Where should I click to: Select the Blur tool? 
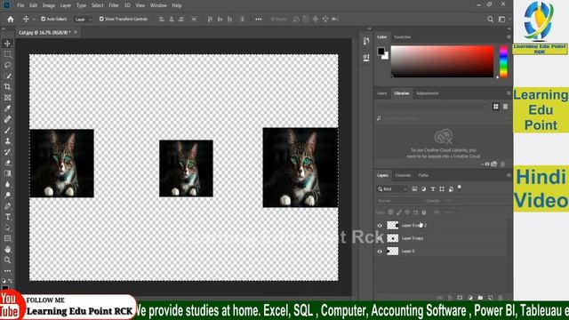coord(7,184)
